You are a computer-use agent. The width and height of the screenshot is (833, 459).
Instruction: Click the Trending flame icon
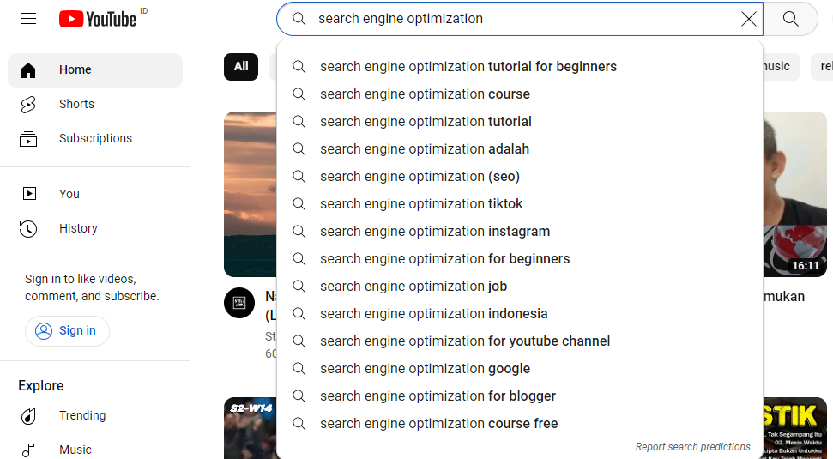coord(28,416)
